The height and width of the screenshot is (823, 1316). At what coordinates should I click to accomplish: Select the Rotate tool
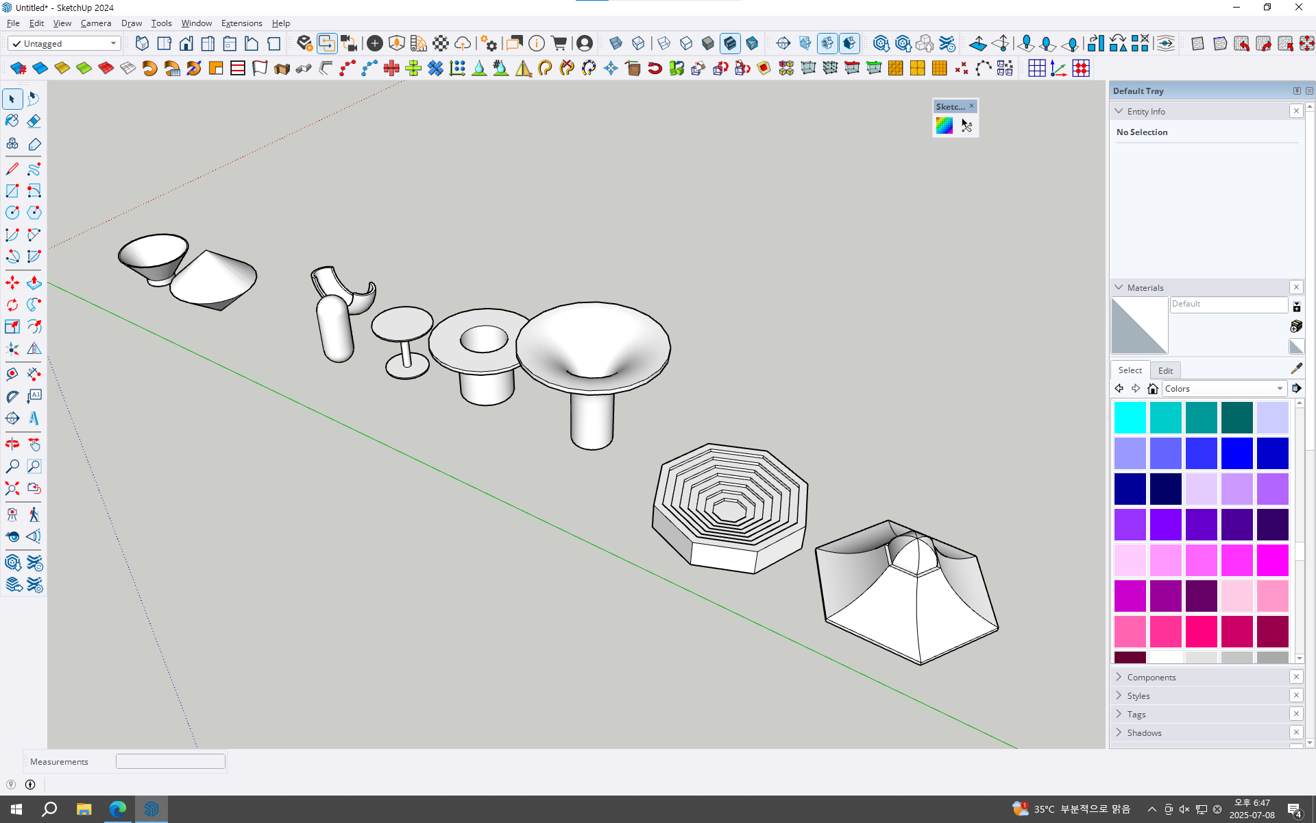(12, 305)
